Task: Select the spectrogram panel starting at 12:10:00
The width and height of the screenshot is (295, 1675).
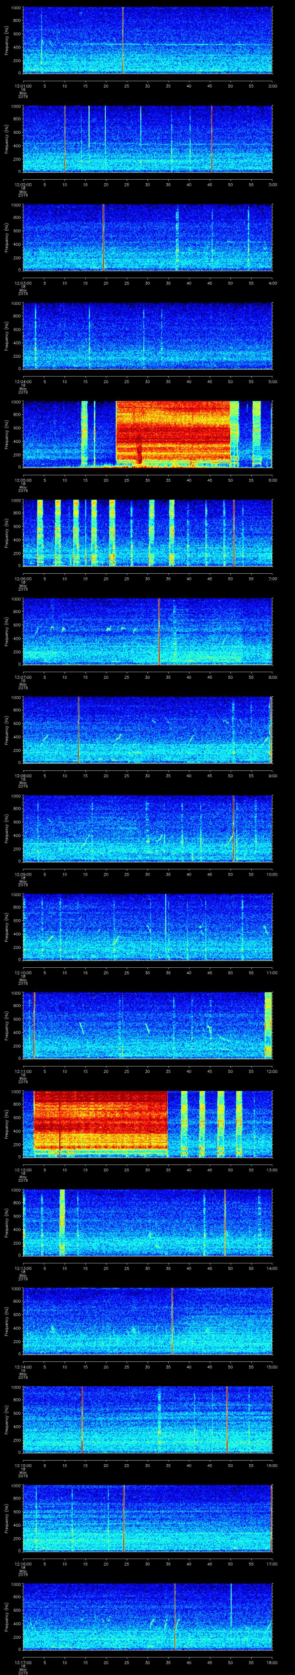Action: pos(148,927)
